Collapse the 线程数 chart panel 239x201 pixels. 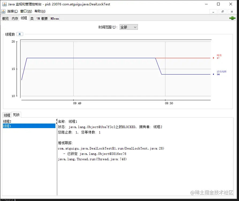tap(20, 34)
